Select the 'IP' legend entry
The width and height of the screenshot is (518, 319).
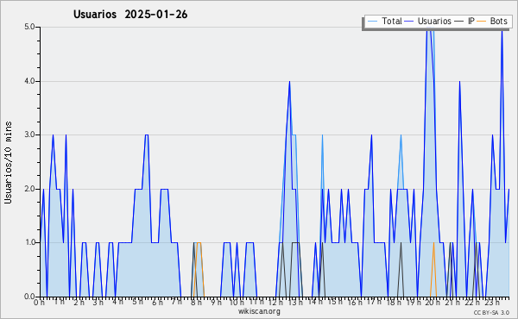[x=464, y=21]
